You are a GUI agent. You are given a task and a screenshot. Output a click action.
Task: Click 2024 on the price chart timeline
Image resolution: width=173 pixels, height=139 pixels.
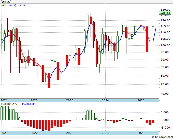(105, 100)
